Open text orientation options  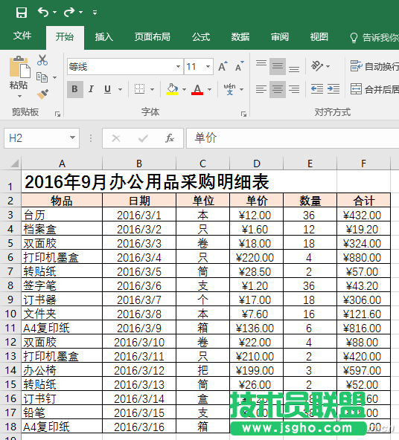coord(320,66)
